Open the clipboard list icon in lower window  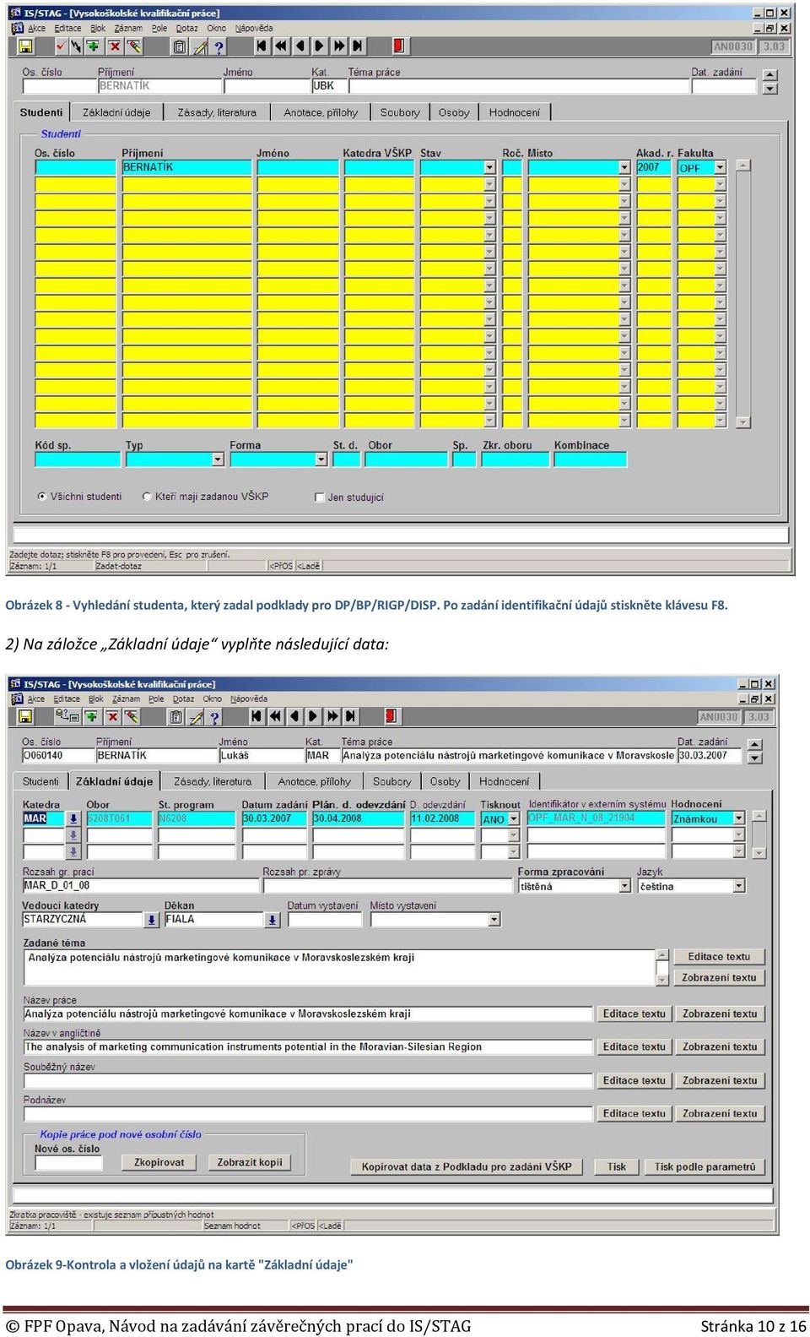coord(175,717)
